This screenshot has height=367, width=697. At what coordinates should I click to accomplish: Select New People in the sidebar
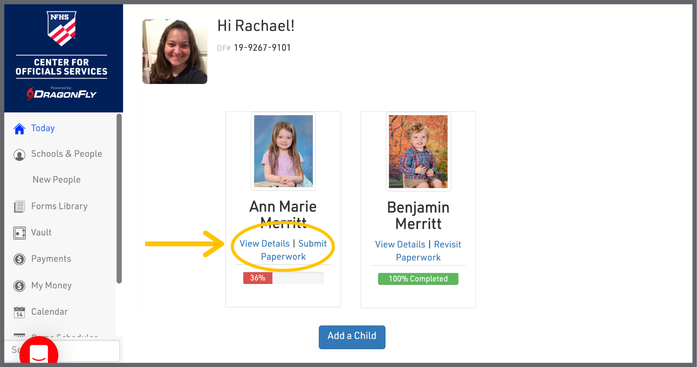pos(57,180)
